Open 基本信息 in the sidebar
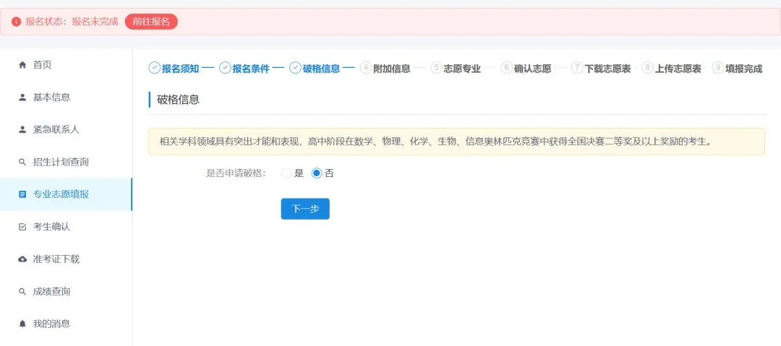The image size is (781, 346). click(x=66, y=98)
